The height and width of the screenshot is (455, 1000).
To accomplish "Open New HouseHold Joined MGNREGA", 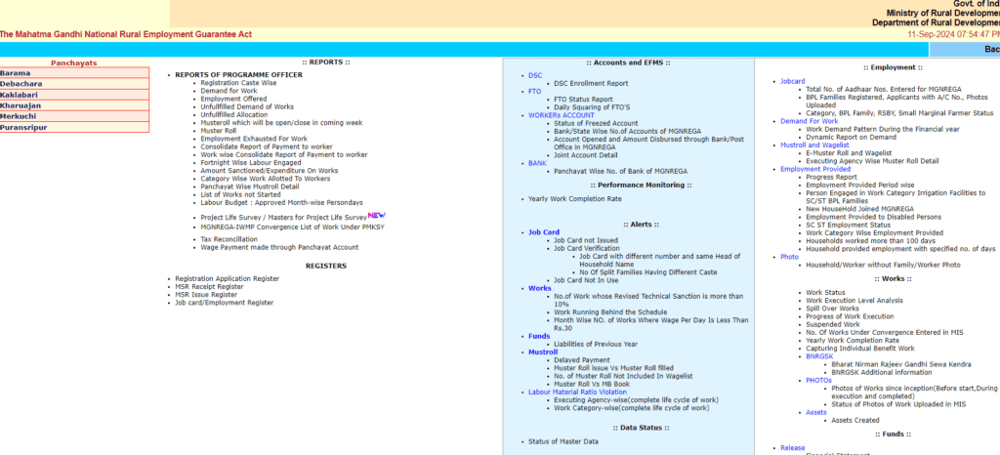I will point(859,209).
